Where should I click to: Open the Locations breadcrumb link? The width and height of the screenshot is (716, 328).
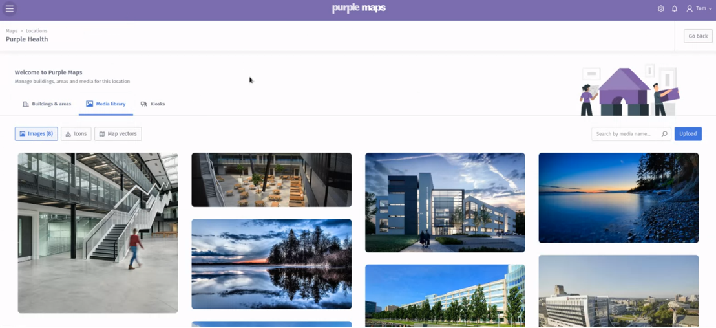click(x=37, y=31)
